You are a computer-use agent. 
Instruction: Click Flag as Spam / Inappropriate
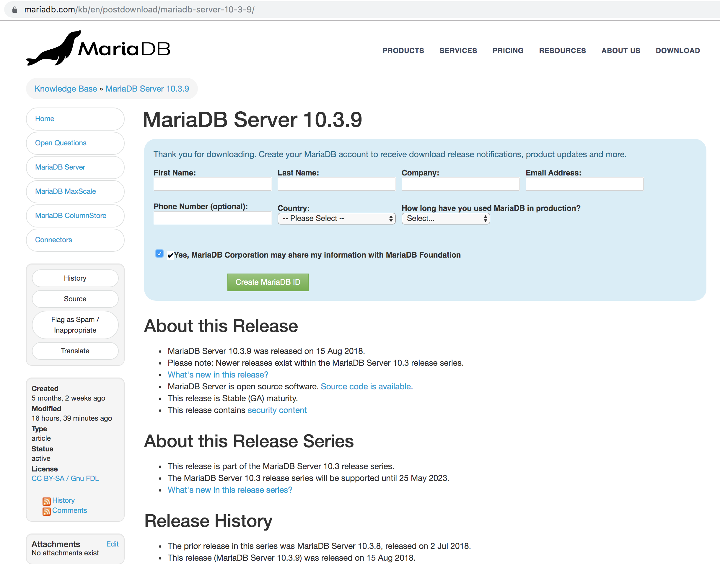pos(75,325)
